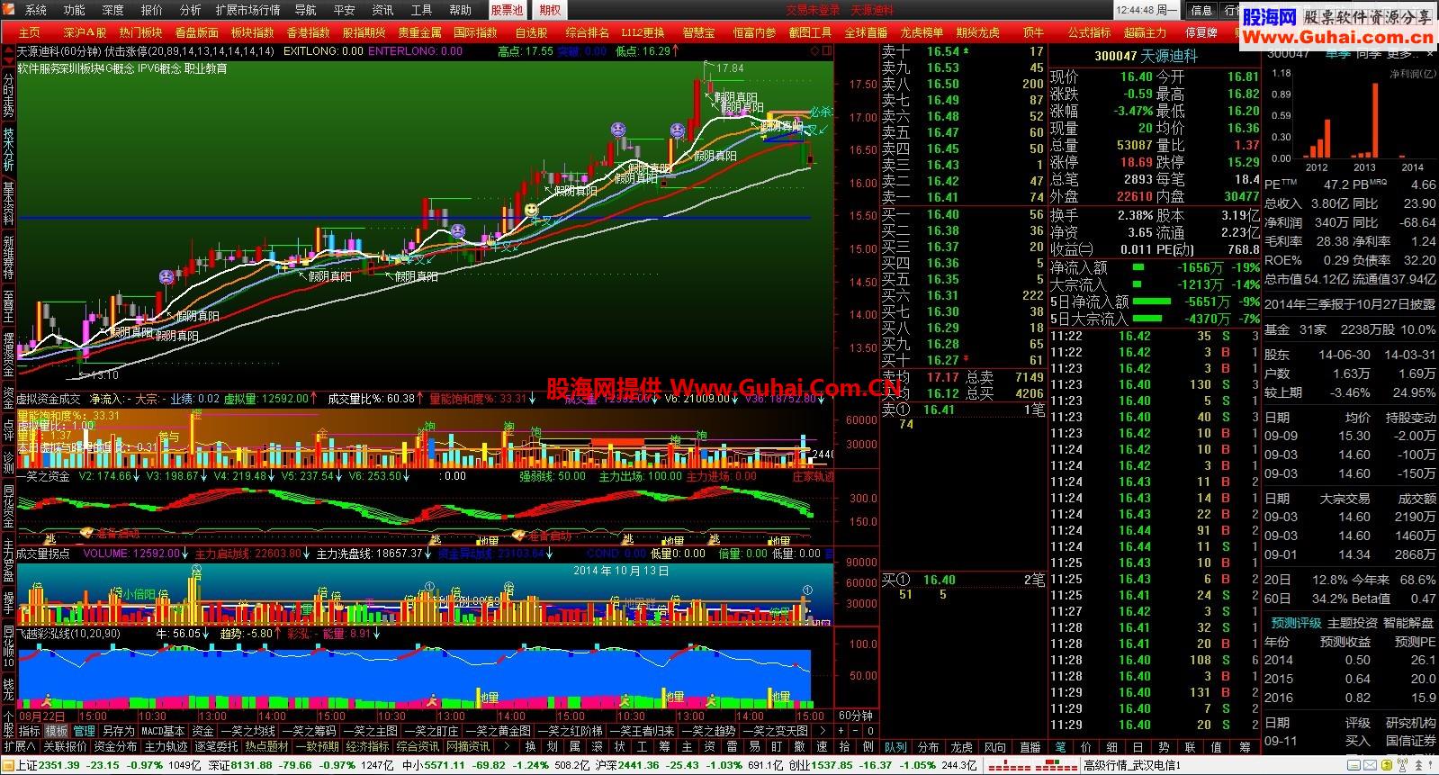Select the 技术分析 side tab

[x=8, y=149]
